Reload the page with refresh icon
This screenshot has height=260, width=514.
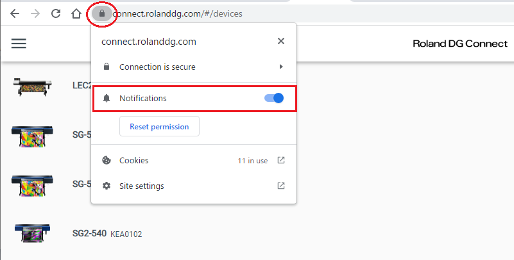click(x=56, y=13)
